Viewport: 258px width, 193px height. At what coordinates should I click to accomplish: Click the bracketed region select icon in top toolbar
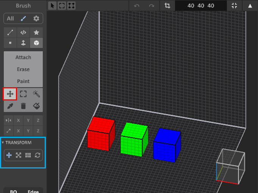(x=71, y=6)
